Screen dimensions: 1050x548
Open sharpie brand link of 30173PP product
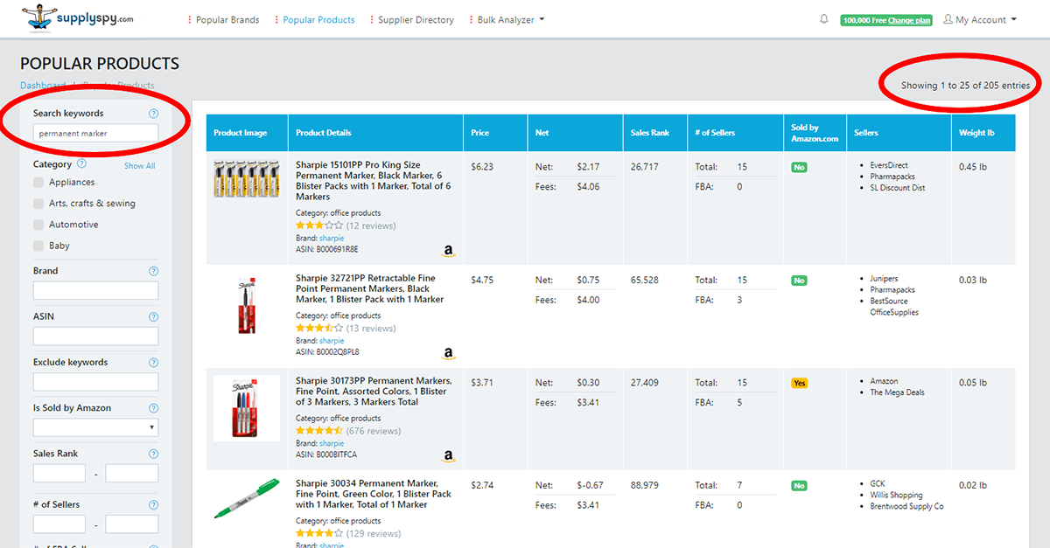pyautogui.click(x=332, y=443)
